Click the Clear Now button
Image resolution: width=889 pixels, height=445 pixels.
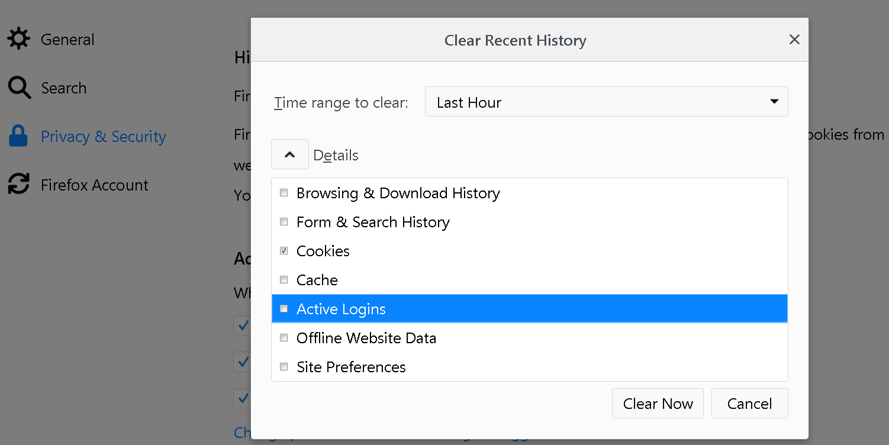(x=658, y=404)
